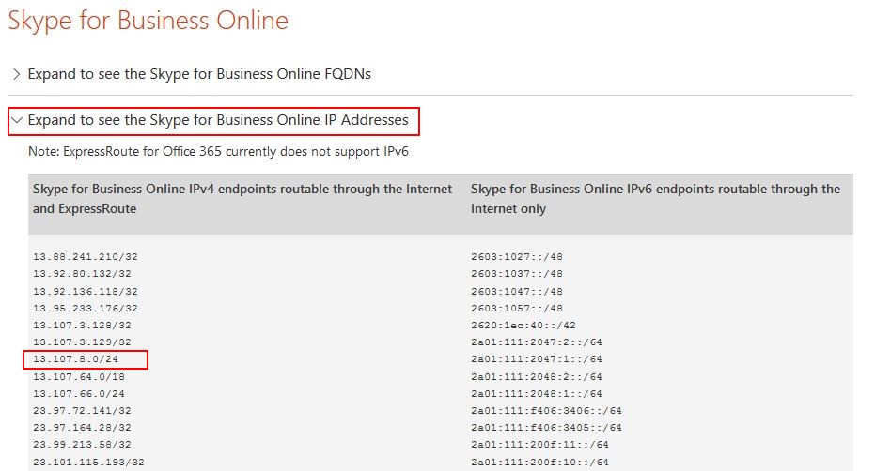The width and height of the screenshot is (875, 471).
Task: Click the IPv4 endpoints column header
Action: 242,199
